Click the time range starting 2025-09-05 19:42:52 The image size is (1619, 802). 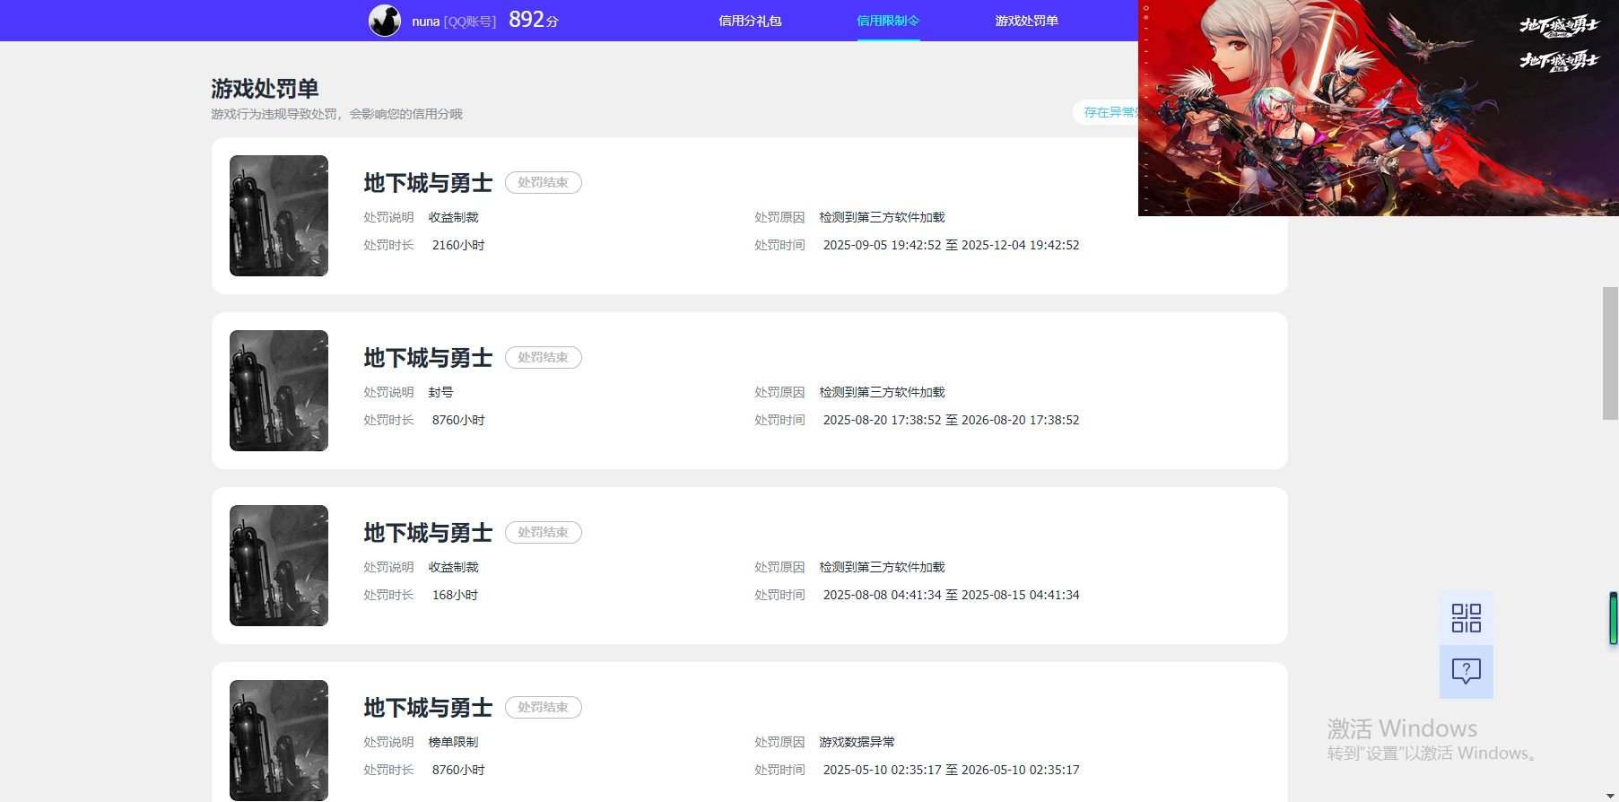click(x=951, y=245)
